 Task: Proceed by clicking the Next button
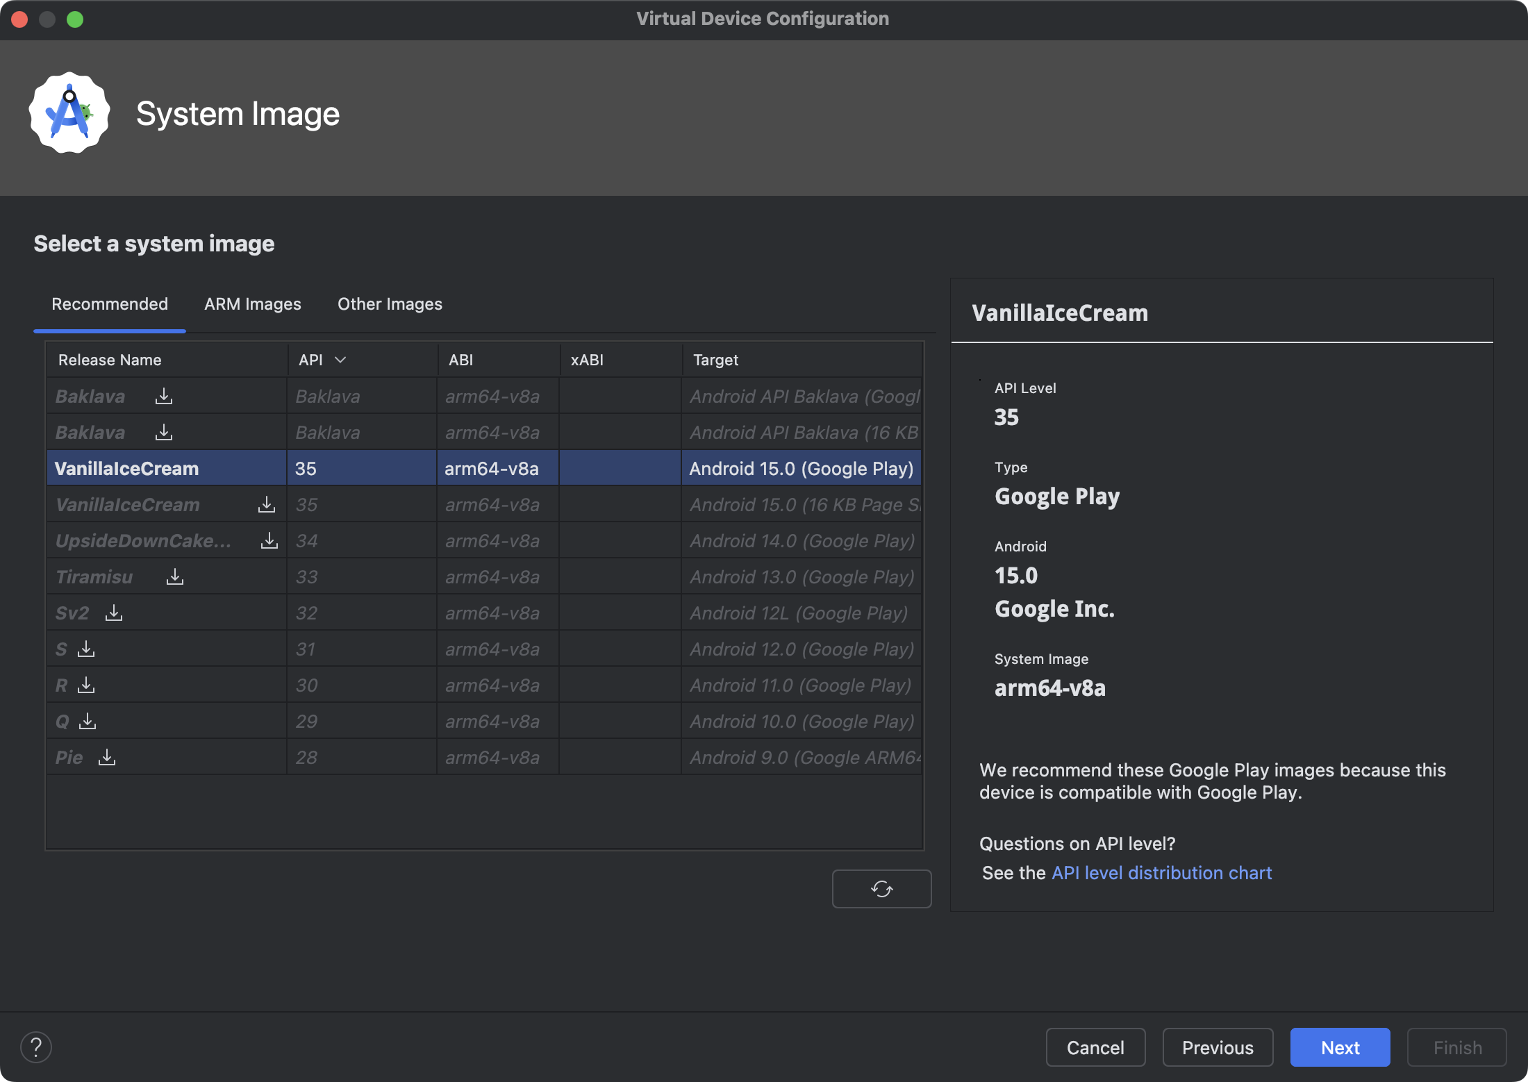[1339, 1047]
